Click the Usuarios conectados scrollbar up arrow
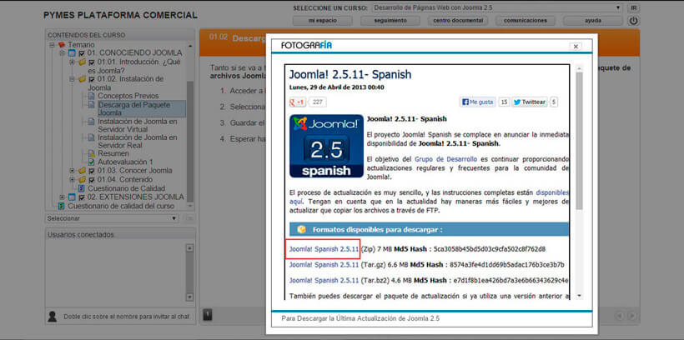684x340 pixels. 189,248
